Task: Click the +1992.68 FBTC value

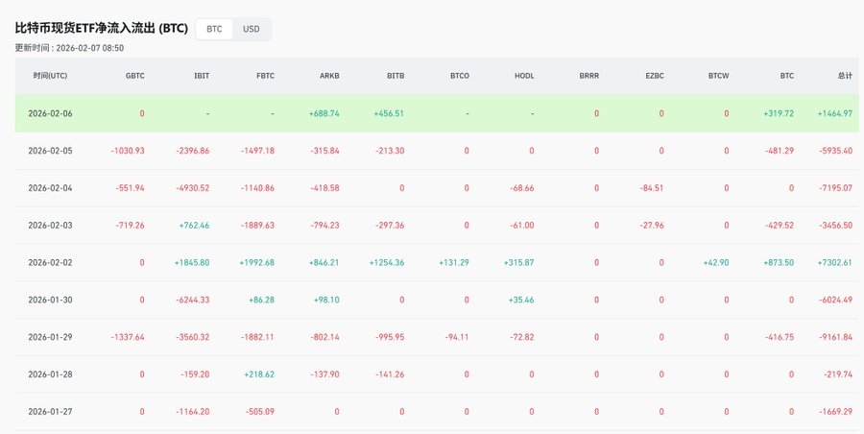Action: pyautogui.click(x=254, y=262)
